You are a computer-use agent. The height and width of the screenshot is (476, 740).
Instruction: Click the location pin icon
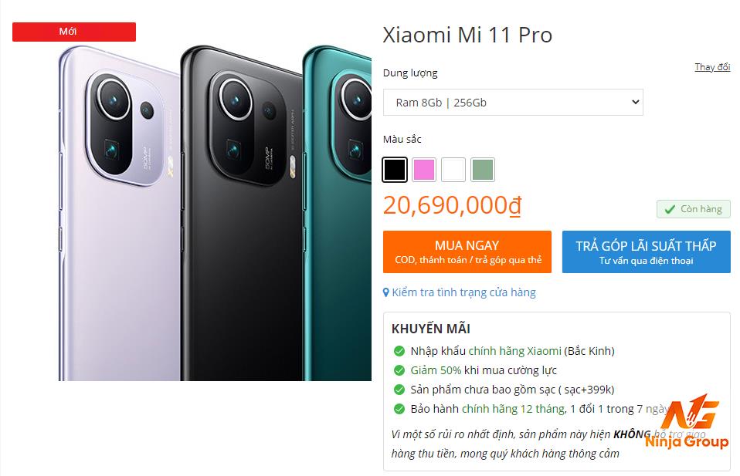click(x=386, y=292)
